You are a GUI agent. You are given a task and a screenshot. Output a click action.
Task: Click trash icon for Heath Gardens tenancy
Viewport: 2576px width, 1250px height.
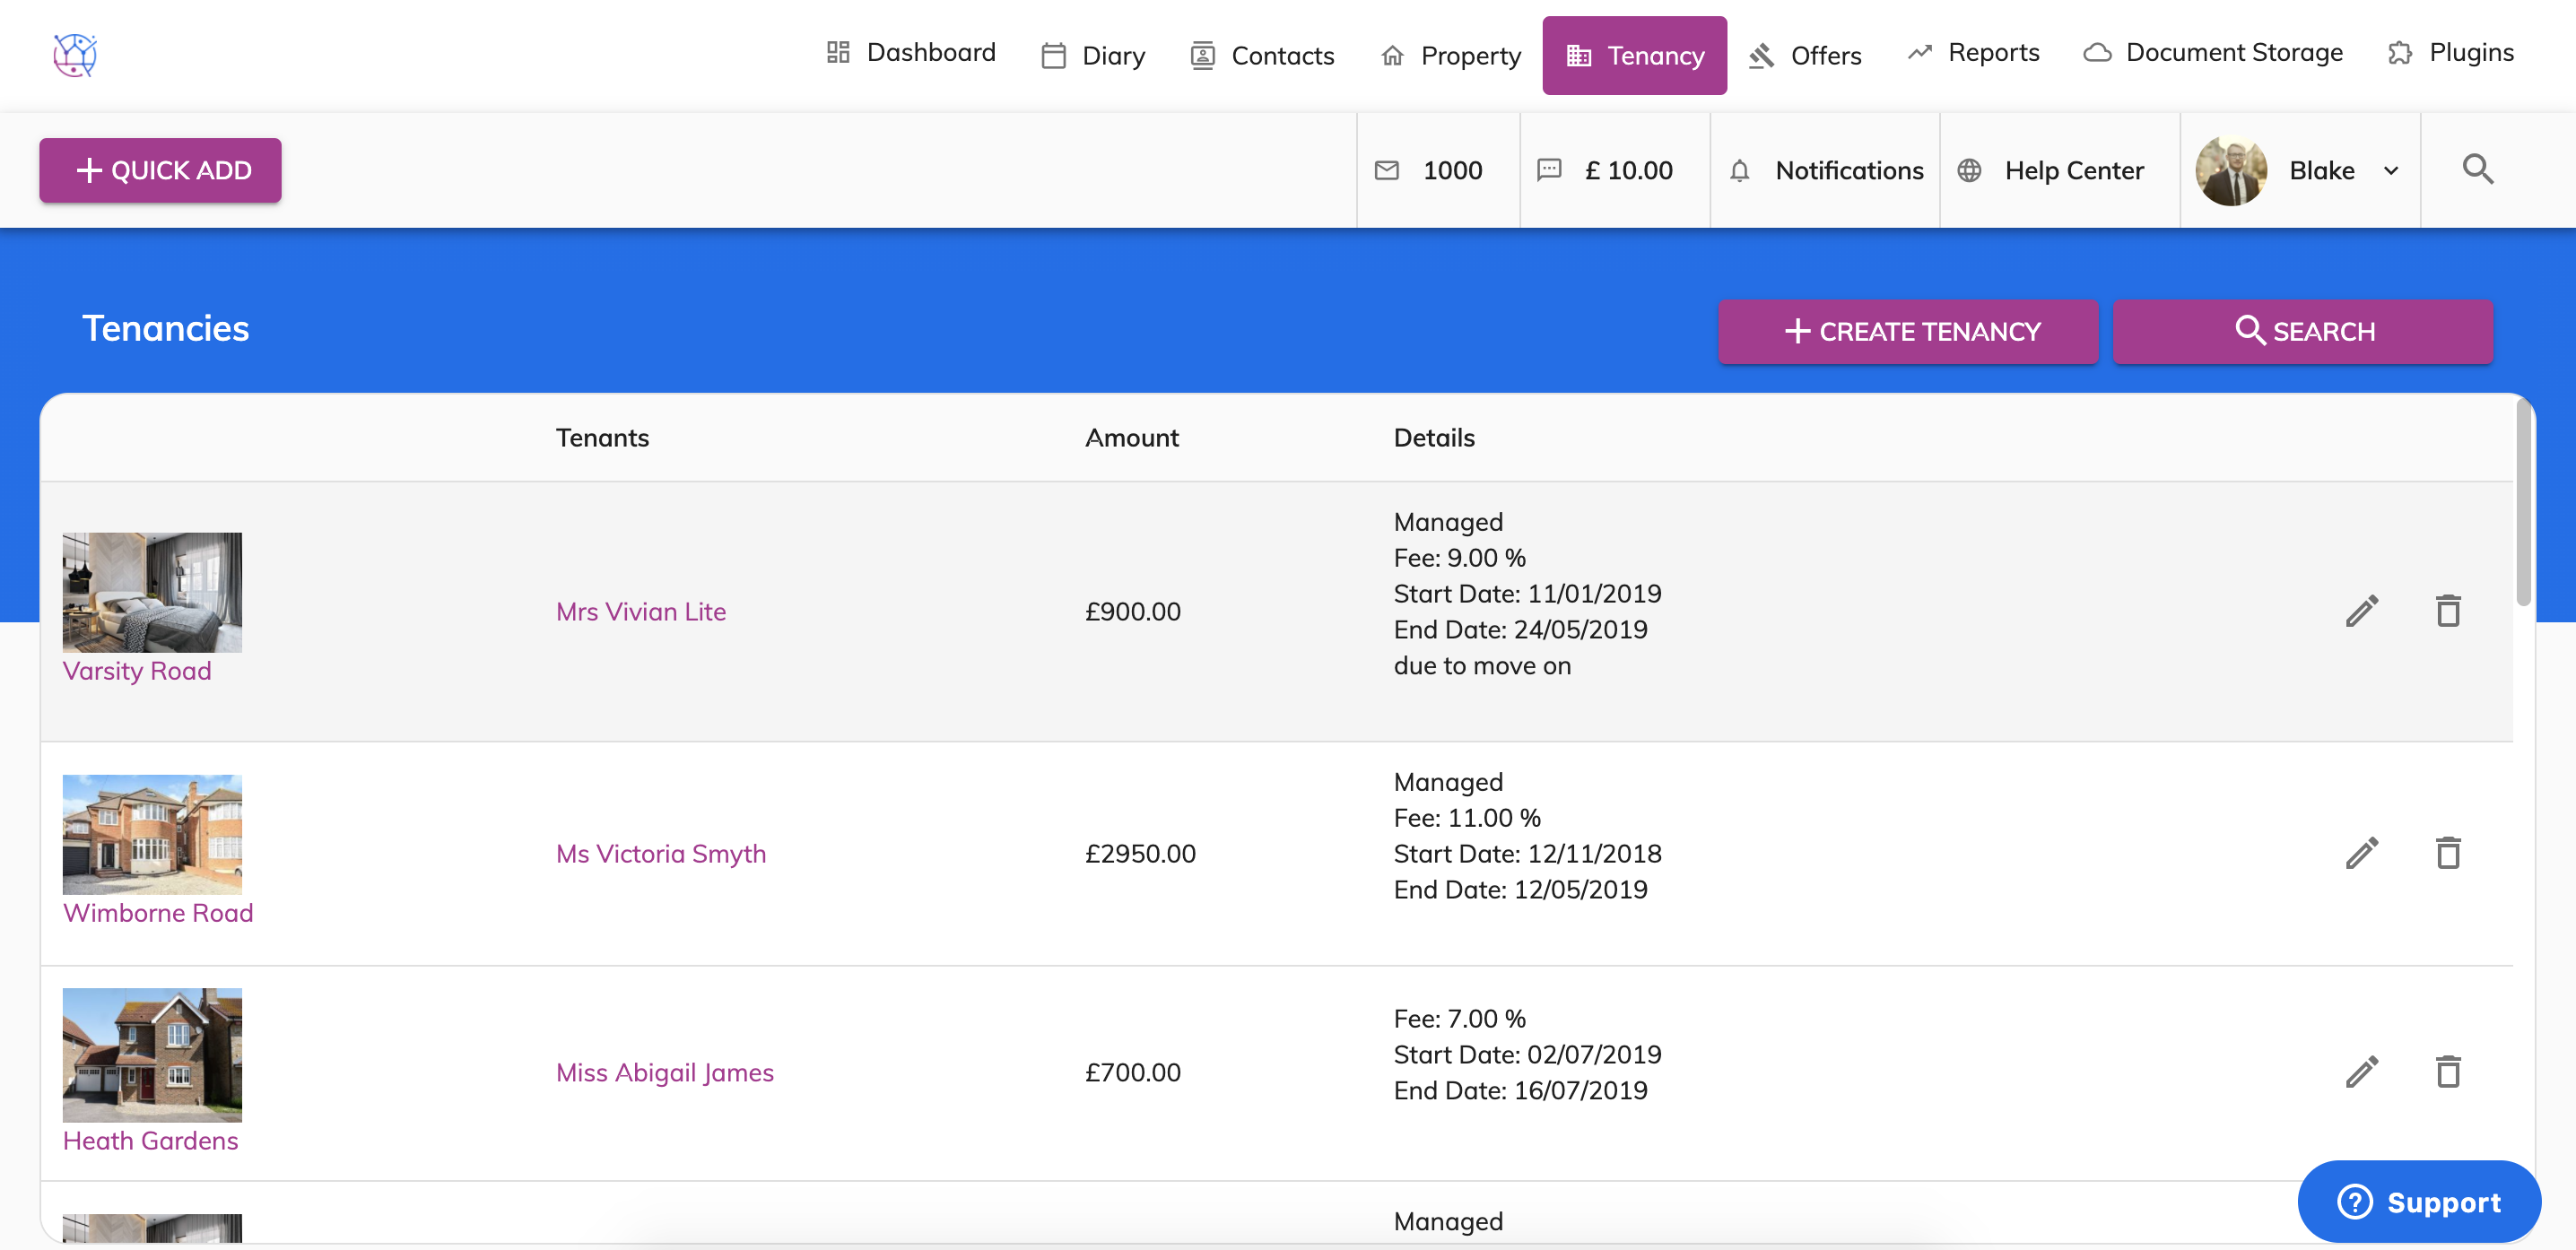[x=2447, y=1072]
